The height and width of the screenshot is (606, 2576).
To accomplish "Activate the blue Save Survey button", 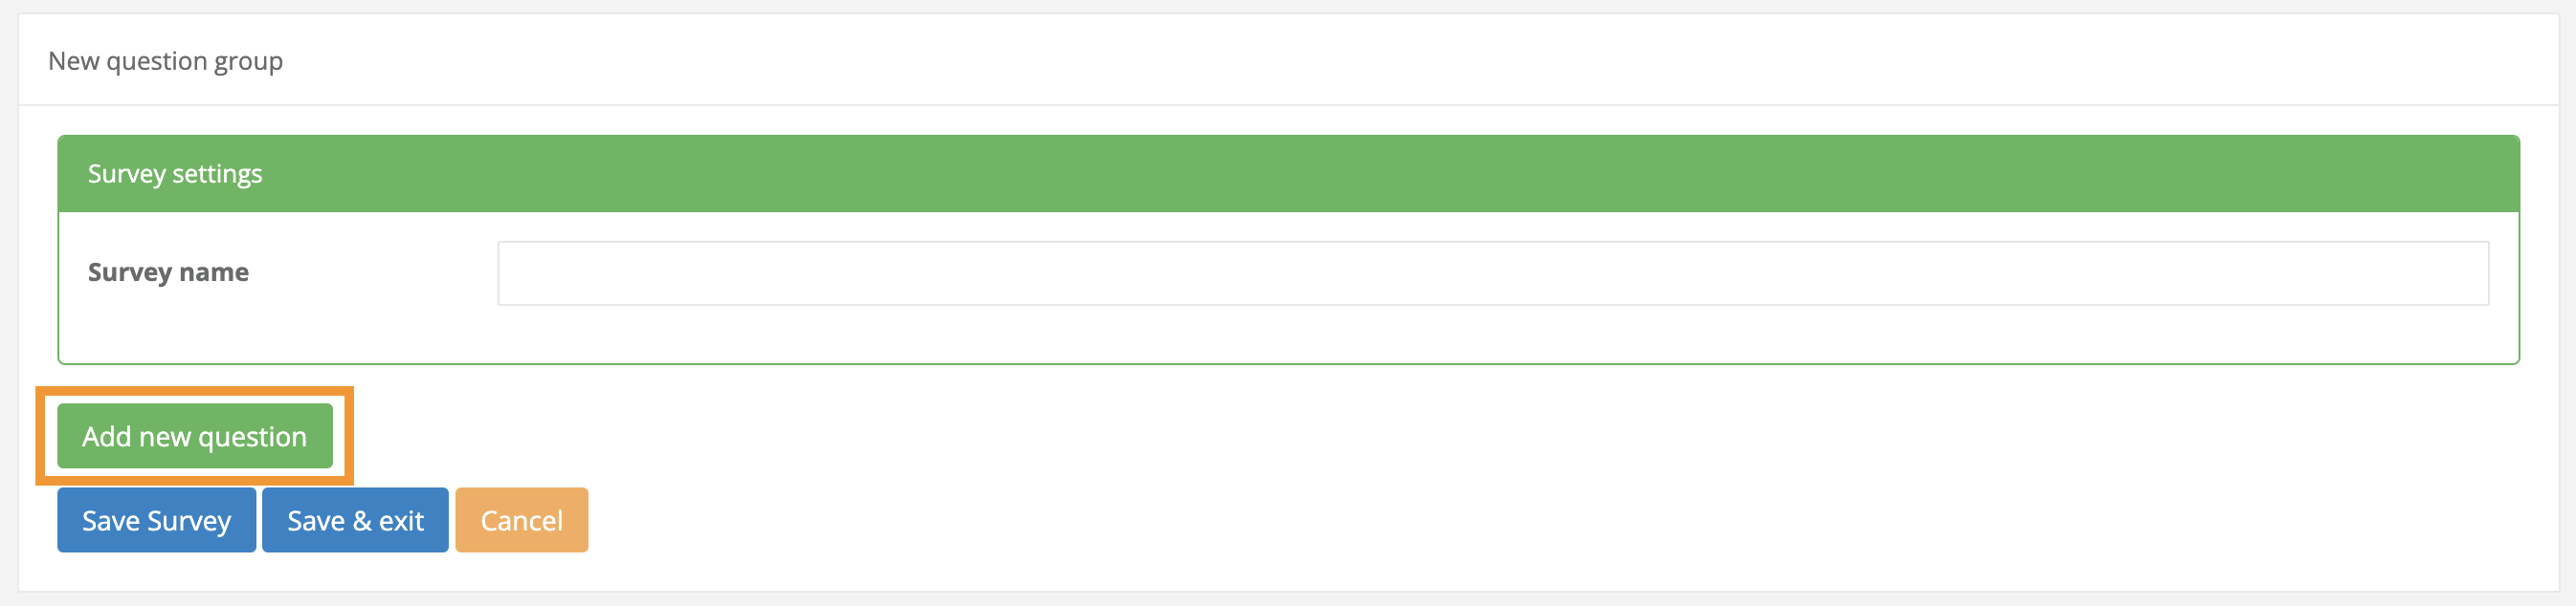I will (x=156, y=519).
